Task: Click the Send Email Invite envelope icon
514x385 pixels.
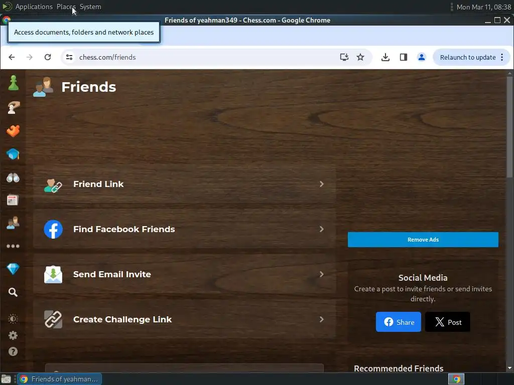Action: click(x=53, y=274)
